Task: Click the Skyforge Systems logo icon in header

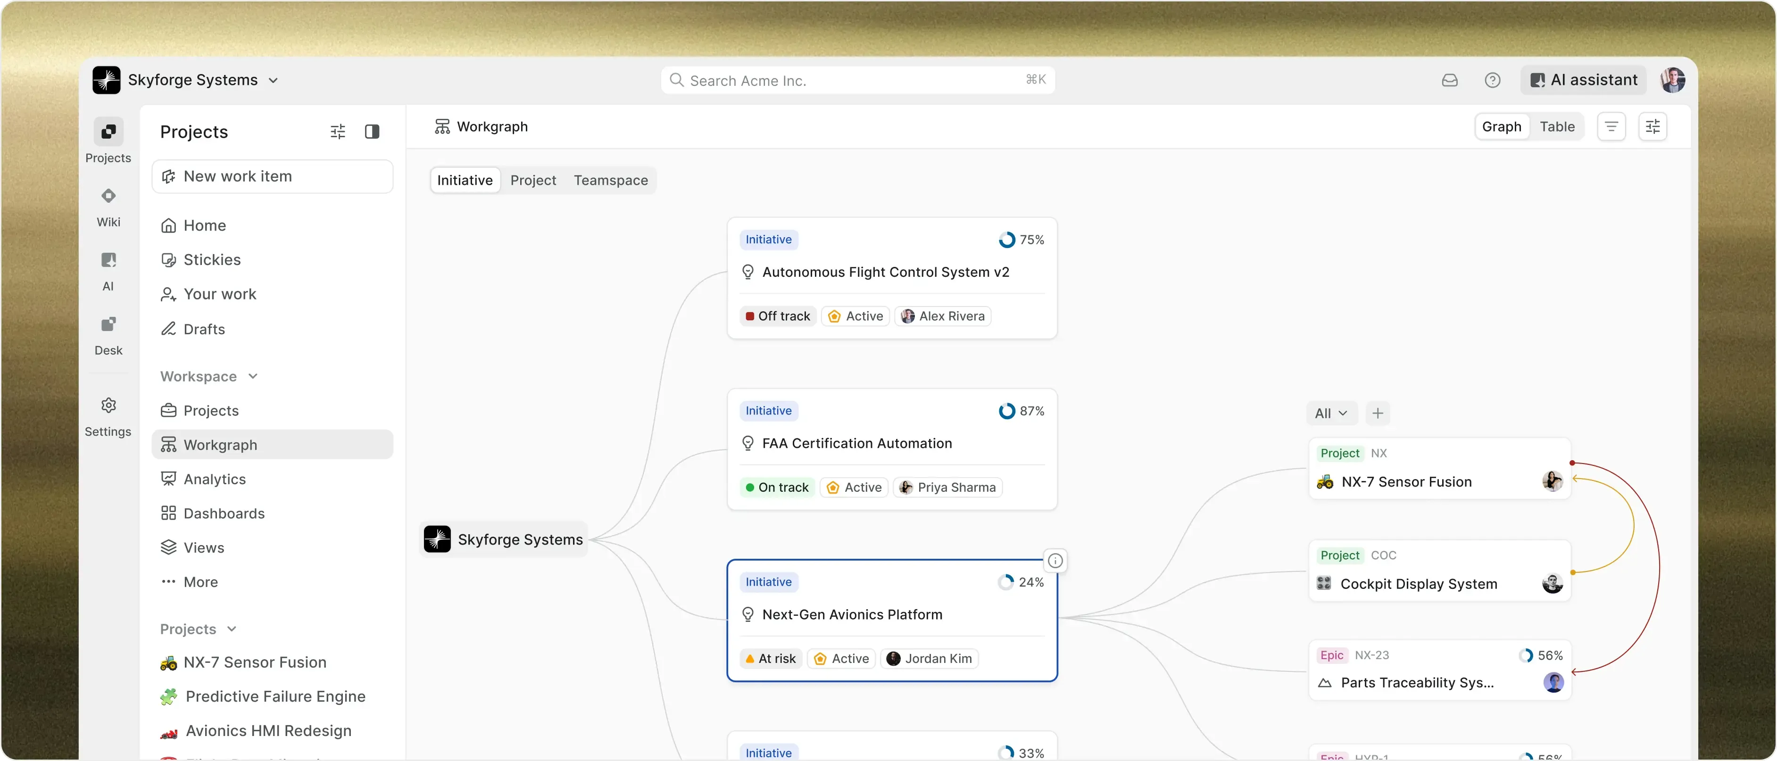Action: coord(106,80)
